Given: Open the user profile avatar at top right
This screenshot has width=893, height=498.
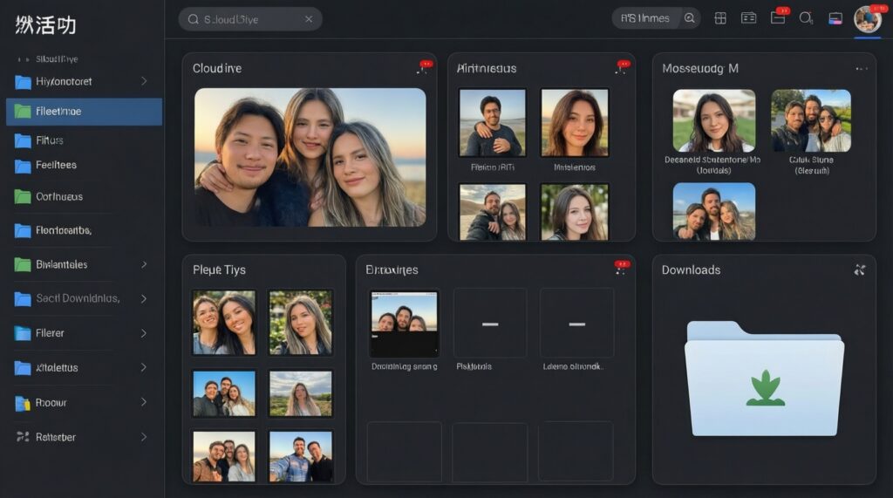Looking at the screenshot, I should coord(867,18).
